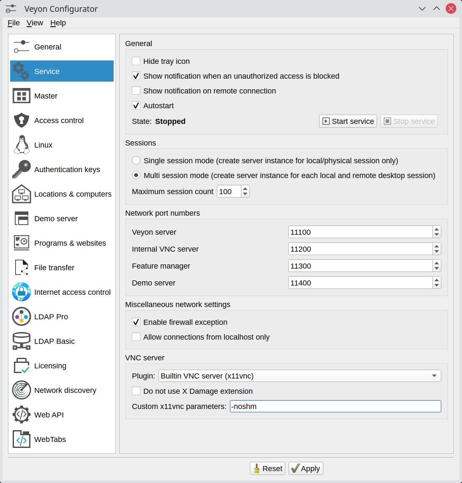This screenshot has height=483, width=462.
Task: Click the Access control shield icon
Action: pyautogui.click(x=21, y=120)
